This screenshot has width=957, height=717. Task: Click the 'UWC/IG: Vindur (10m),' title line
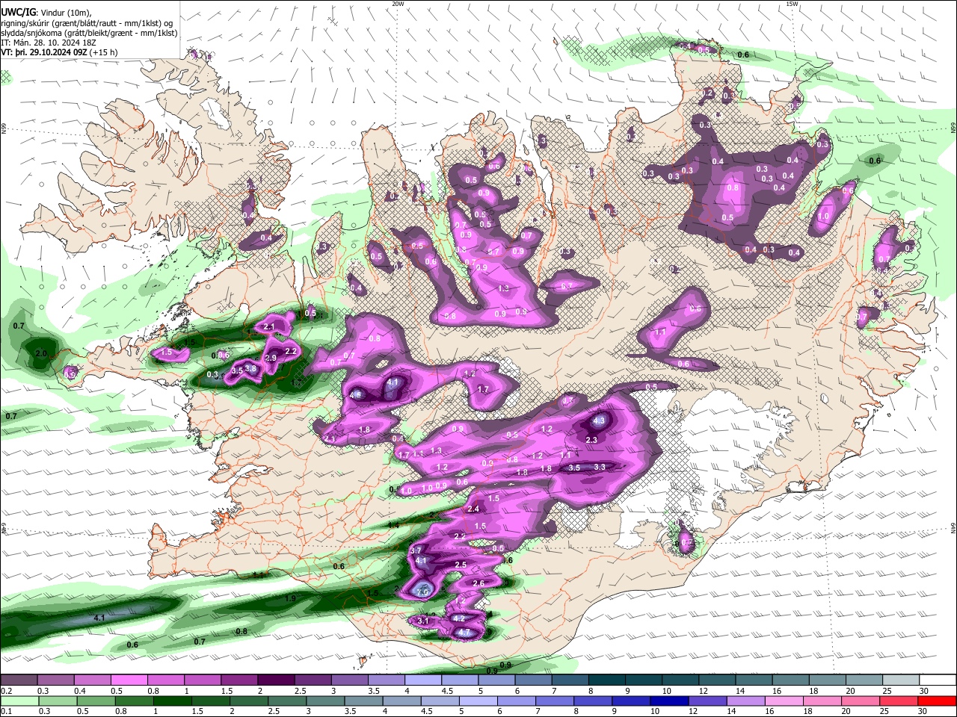tap(46, 12)
